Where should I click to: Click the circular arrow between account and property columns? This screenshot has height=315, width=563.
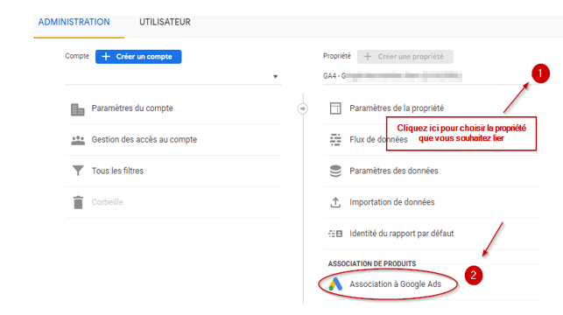coord(303,108)
